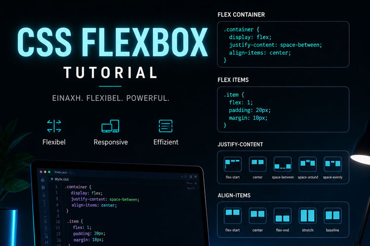Viewport: 370px width, 246px height.
Task: Click the file icon beside style.css
Action: click(52, 179)
